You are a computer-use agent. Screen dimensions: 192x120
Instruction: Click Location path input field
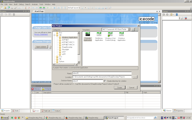(102, 77)
